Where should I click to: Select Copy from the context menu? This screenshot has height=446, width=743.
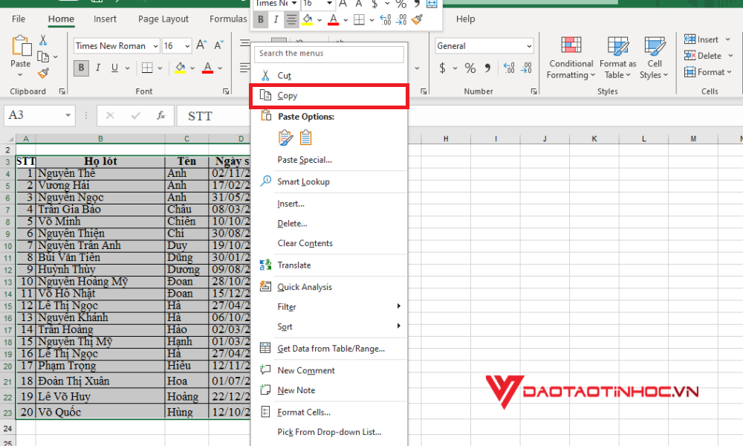pyautogui.click(x=285, y=95)
